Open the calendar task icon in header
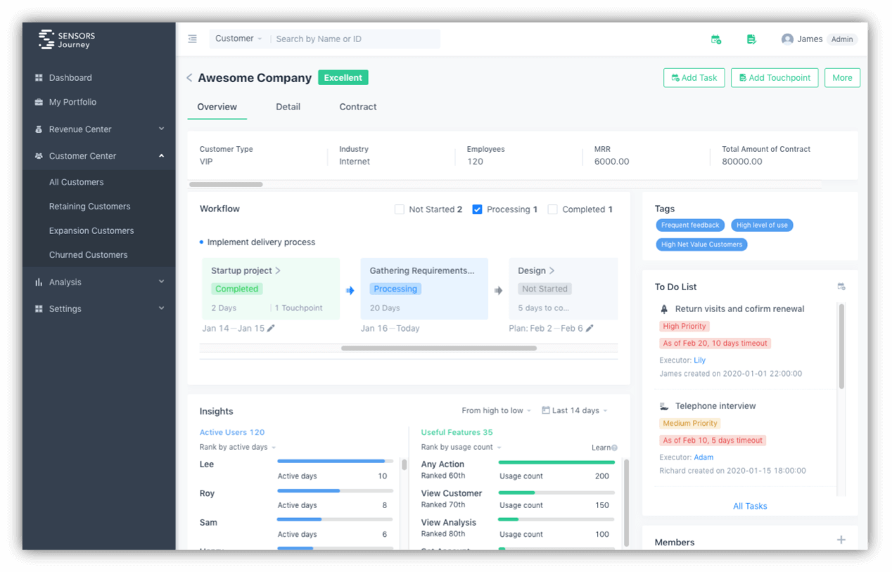This screenshot has width=892, height=572. (x=716, y=39)
